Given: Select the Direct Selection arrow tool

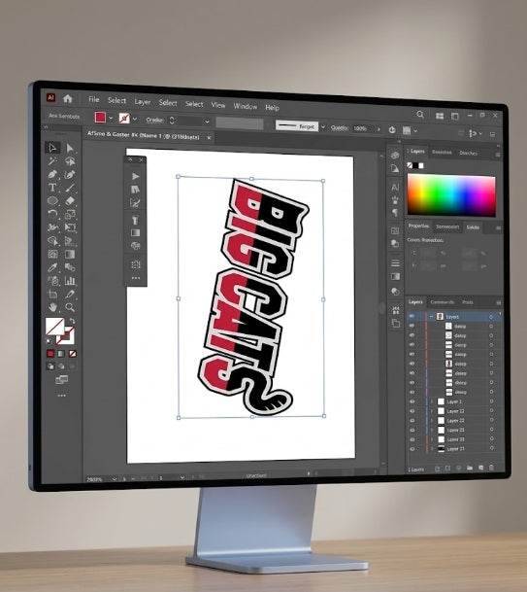Looking at the screenshot, I should (70, 148).
